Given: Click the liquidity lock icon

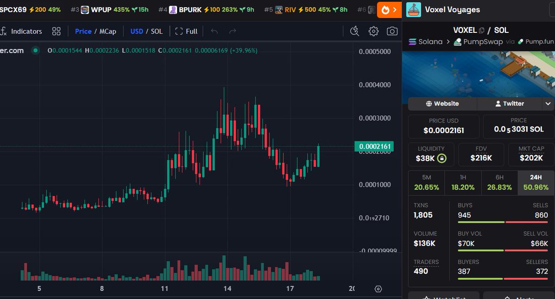Looking at the screenshot, I should [442, 158].
